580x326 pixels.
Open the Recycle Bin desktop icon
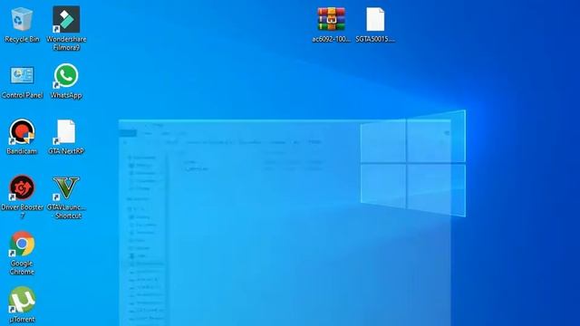pos(22,19)
